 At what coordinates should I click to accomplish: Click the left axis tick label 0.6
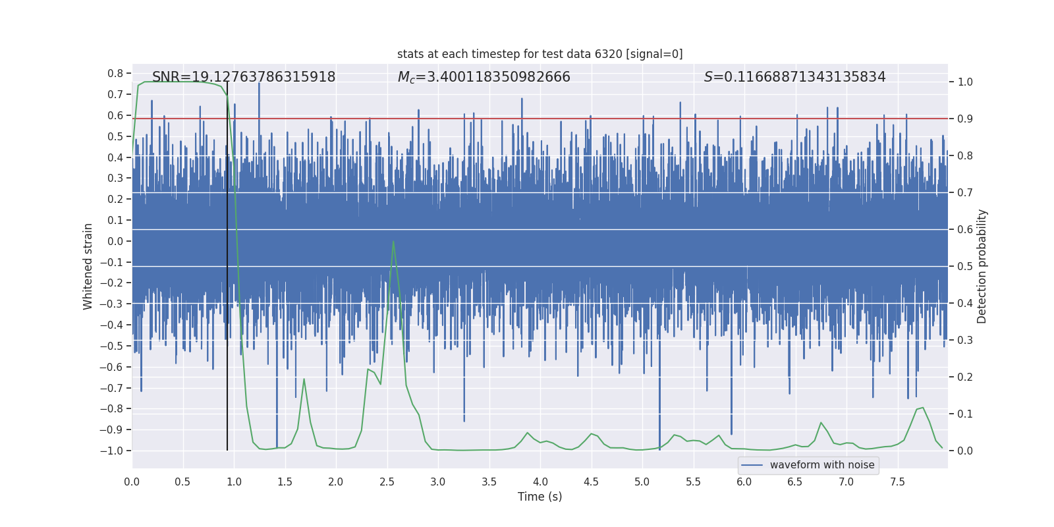(115, 115)
